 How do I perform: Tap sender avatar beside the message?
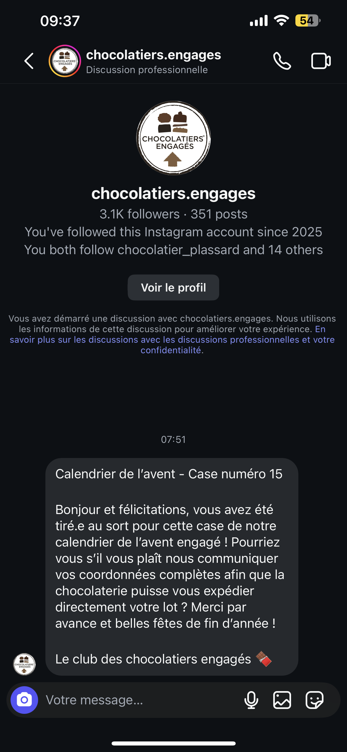(x=25, y=664)
